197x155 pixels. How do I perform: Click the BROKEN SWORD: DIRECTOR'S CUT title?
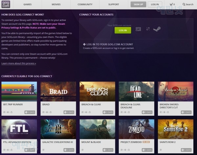tap(169, 106)
